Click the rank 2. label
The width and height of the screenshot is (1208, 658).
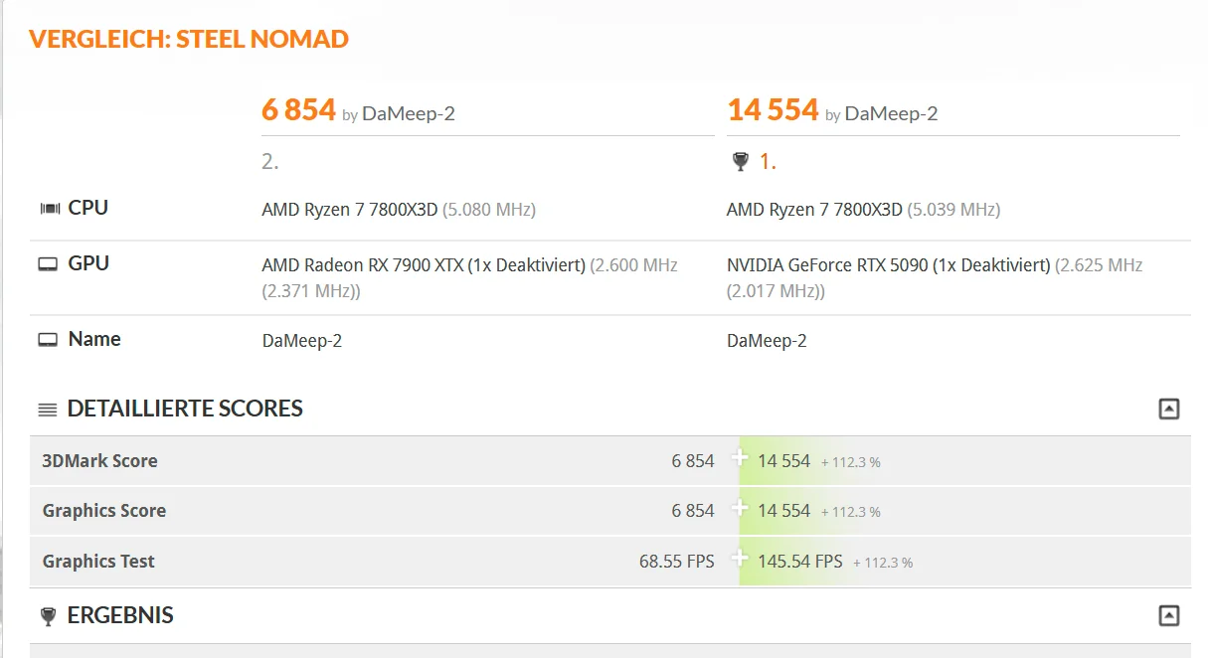point(270,161)
